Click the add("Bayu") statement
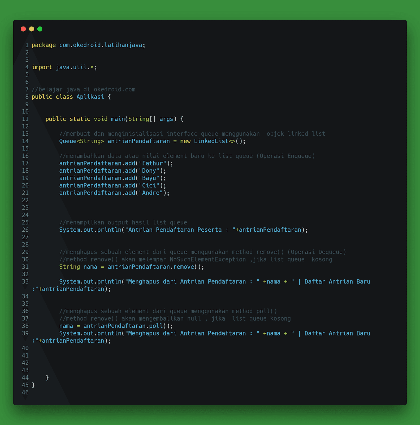 112,178
